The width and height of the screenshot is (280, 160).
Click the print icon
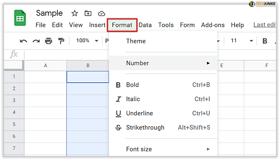point(48,41)
